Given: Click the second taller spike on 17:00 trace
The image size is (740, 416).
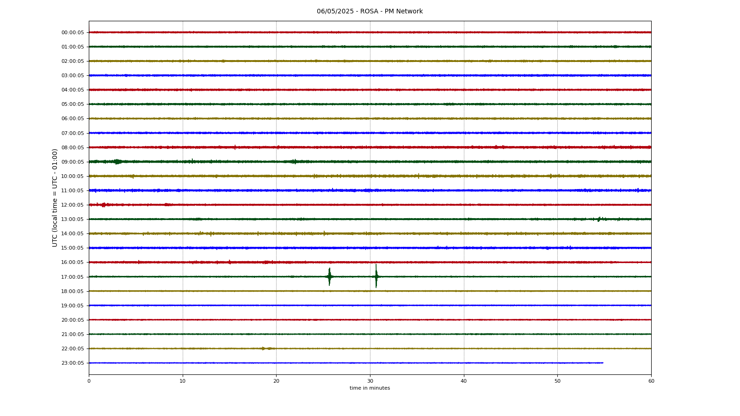Looking at the screenshot, I should [376, 276].
